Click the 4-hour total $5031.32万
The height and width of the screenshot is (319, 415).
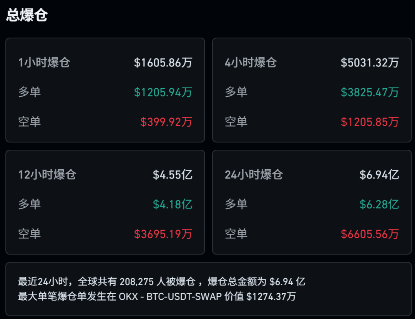coord(370,63)
